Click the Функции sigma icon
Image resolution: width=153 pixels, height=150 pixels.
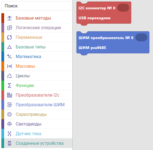coord(9,86)
